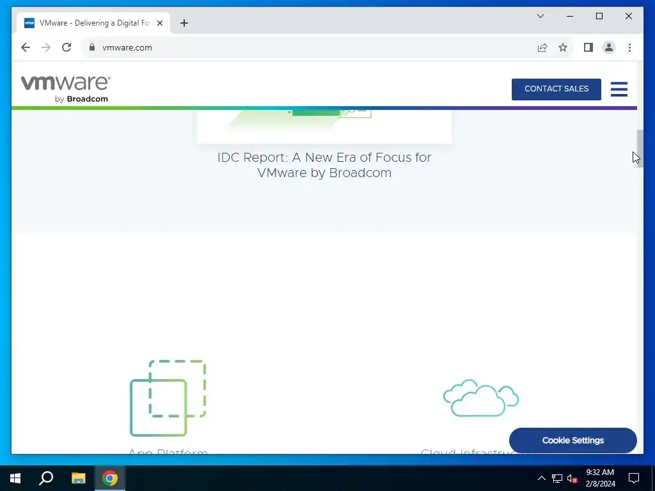Click the browser back arrow
Image resolution: width=655 pixels, height=491 pixels.
pos(26,47)
